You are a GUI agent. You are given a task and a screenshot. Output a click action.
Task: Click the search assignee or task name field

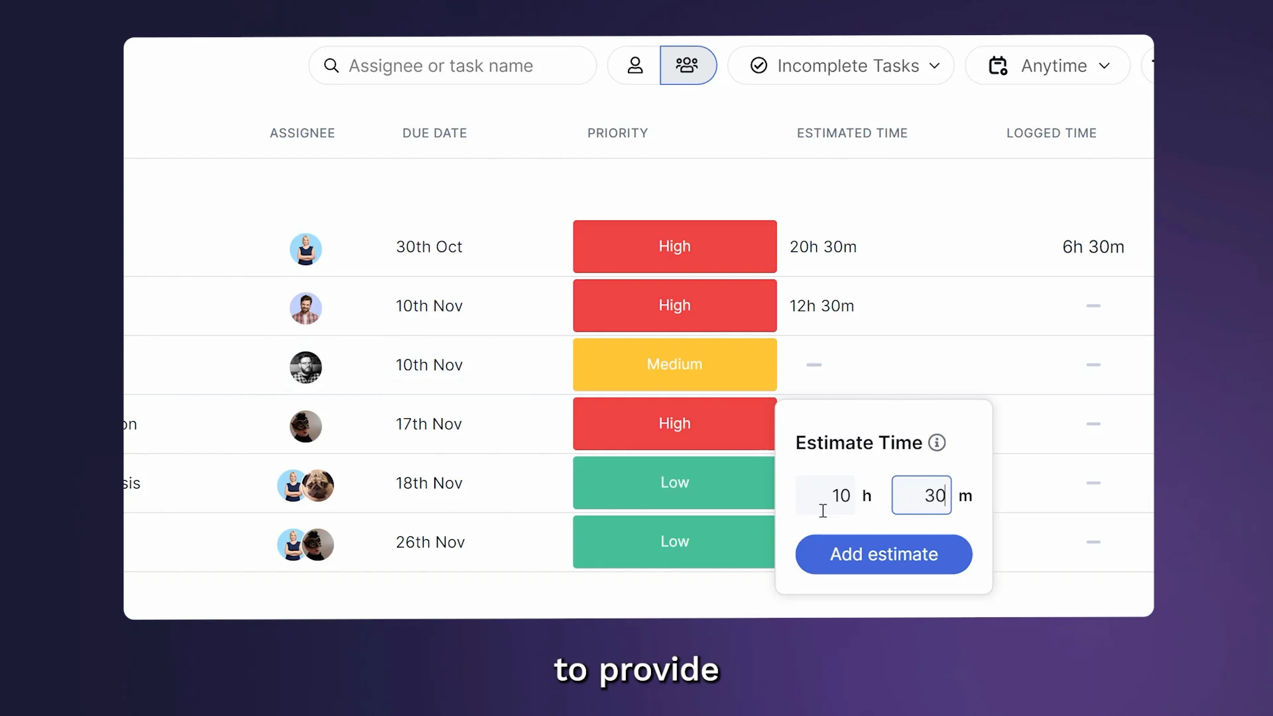pos(452,65)
